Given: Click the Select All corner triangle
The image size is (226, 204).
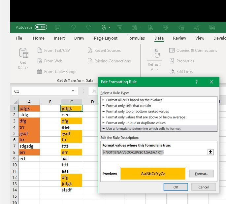Looking at the screenshot, I should pyautogui.click(x=16, y=102).
